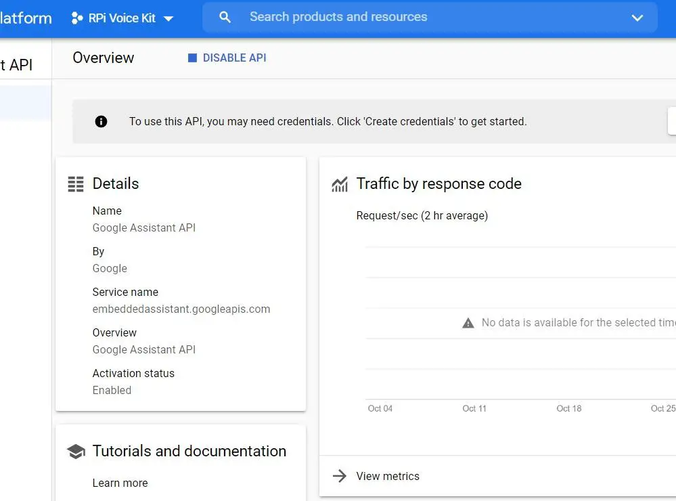This screenshot has width=676, height=501.
Task: Click the blue square stop icon
Action: click(192, 58)
